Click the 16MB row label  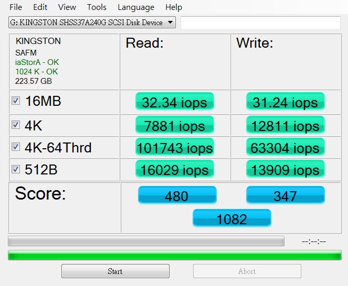point(43,101)
